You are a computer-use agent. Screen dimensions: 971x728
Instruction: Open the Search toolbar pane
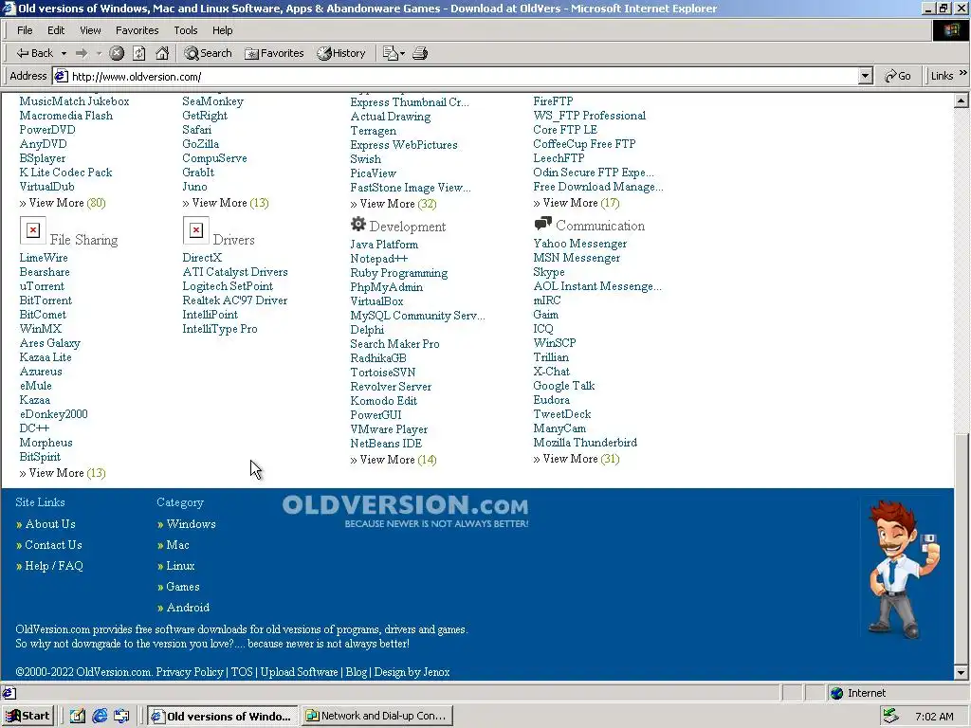click(208, 53)
